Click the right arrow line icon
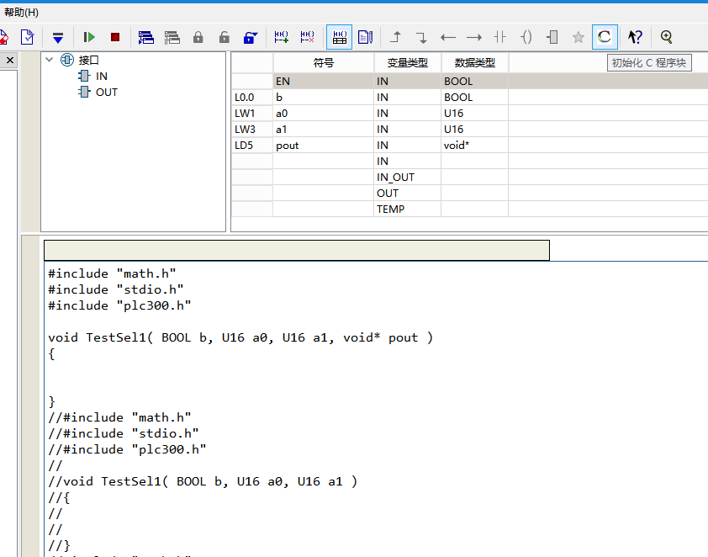The width and height of the screenshot is (708, 557). [474, 37]
